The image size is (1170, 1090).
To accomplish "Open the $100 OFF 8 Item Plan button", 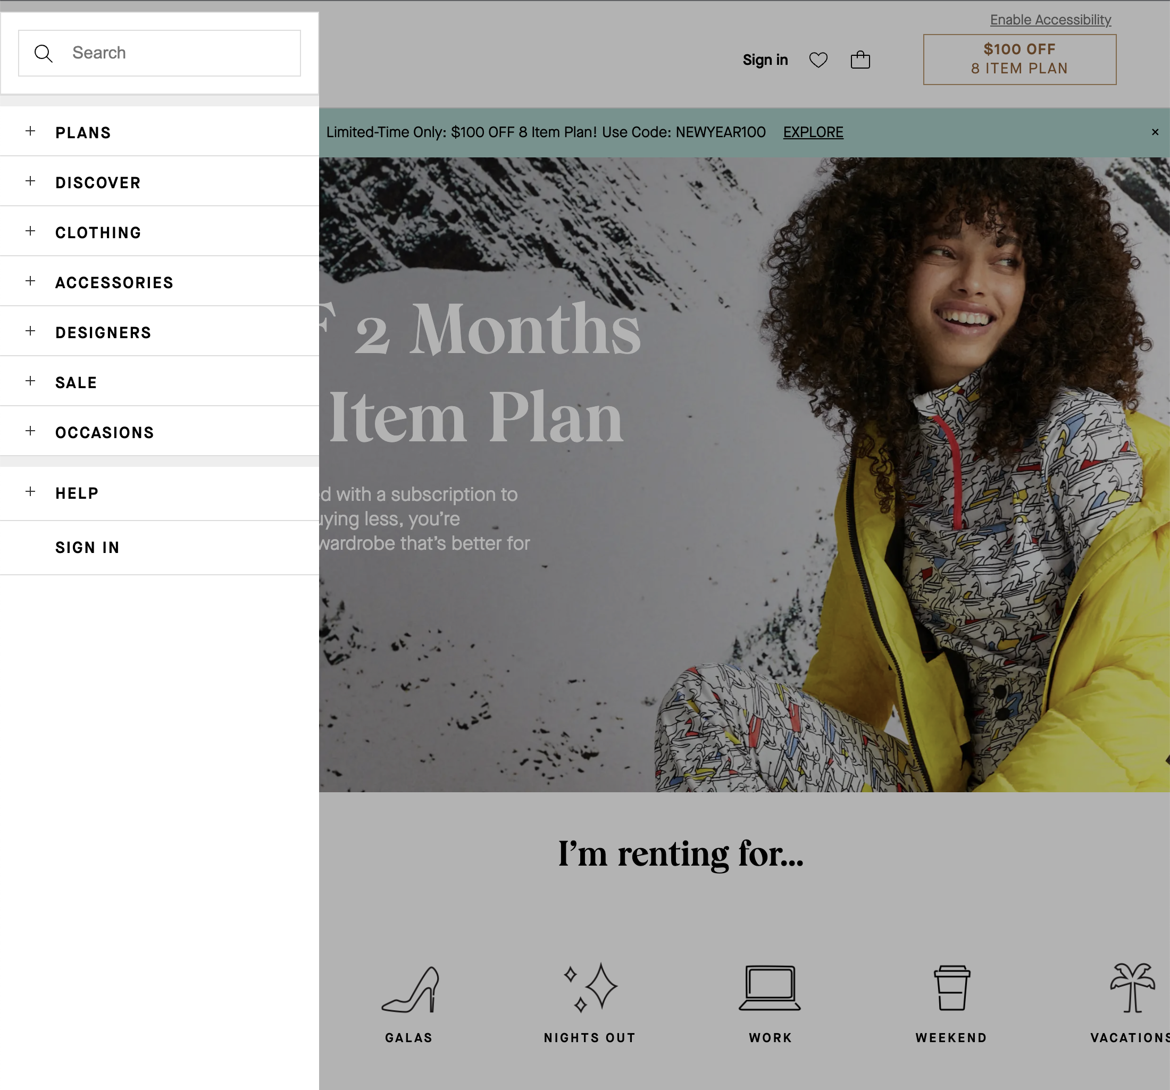I will pyautogui.click(x=1019, y=58).
